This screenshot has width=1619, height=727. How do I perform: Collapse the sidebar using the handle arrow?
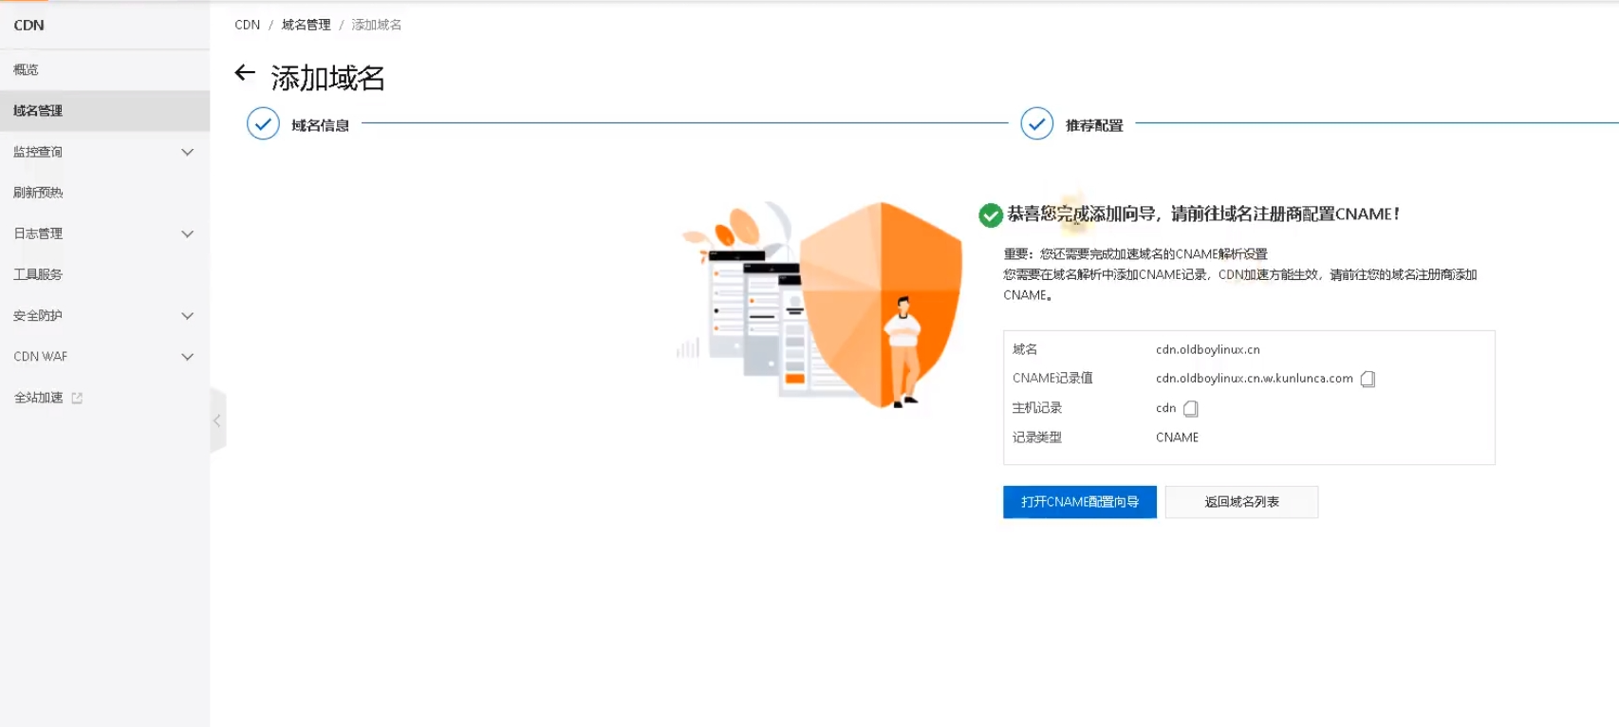[217, 420]
